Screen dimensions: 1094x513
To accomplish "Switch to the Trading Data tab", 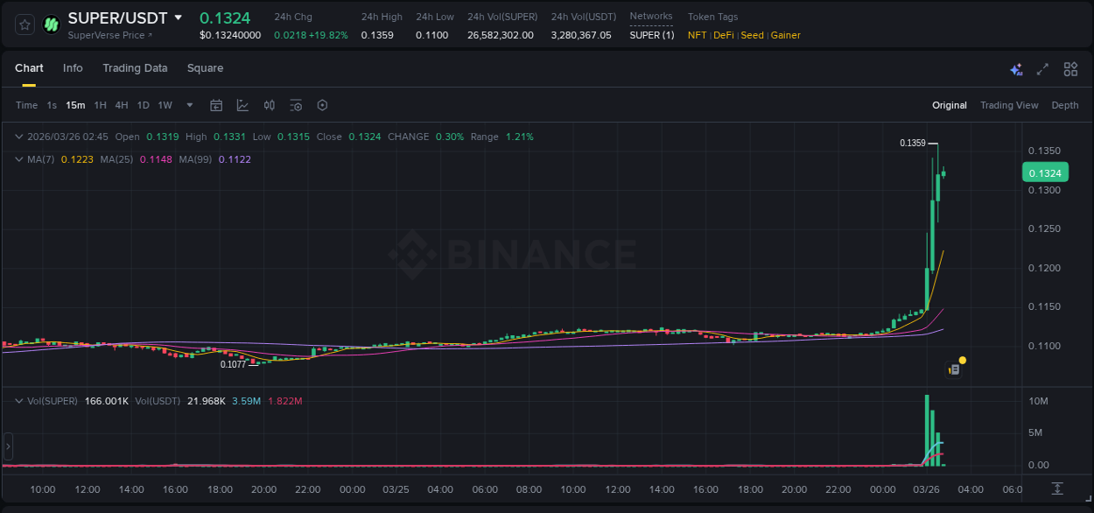I will (x=135, y=67).
